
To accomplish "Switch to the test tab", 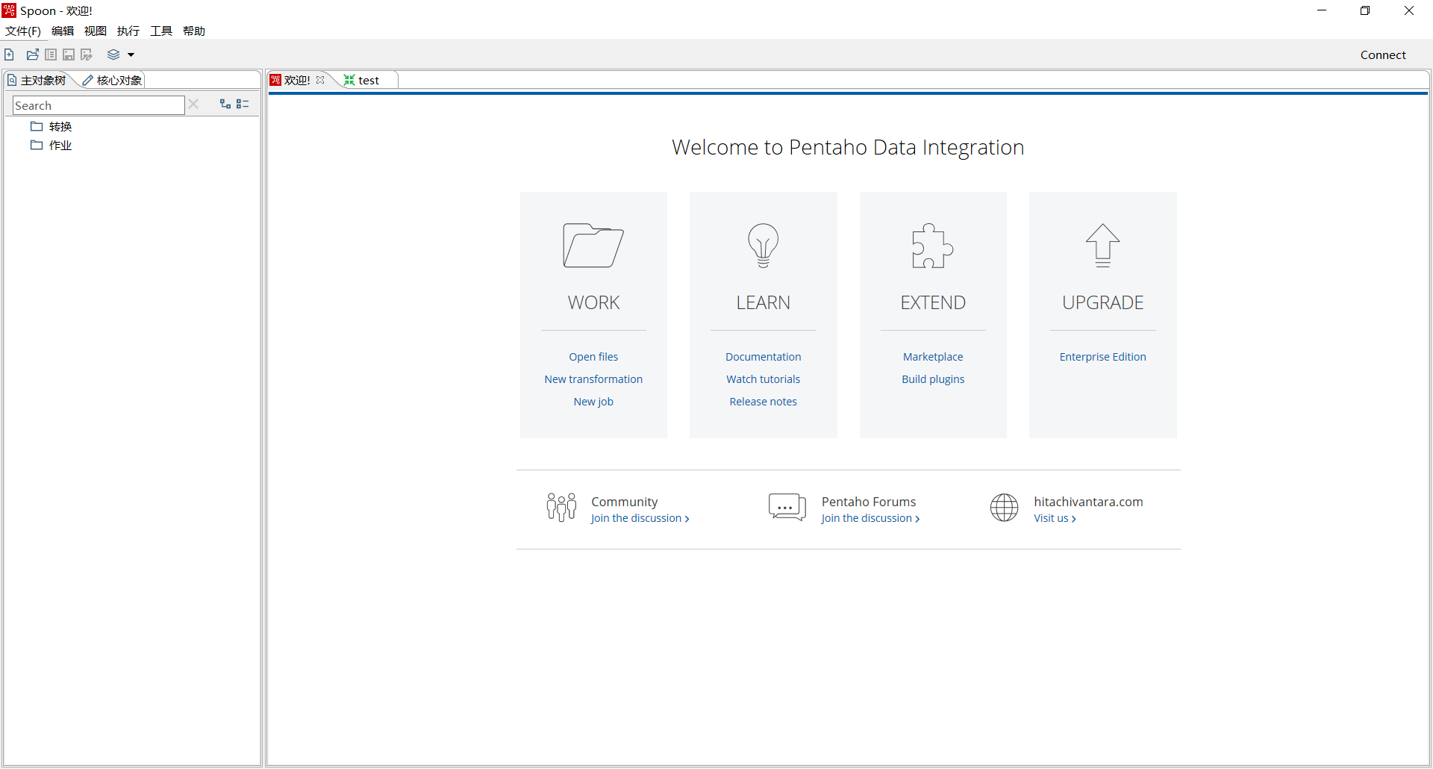I will coord(368,80).
